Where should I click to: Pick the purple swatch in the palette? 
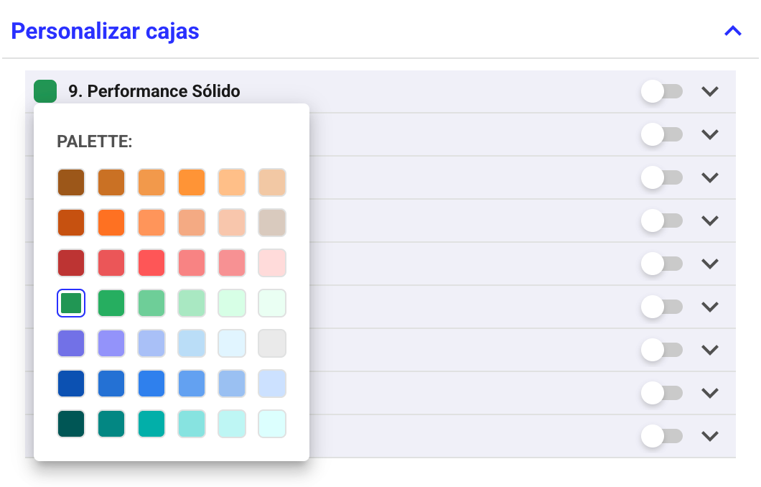click(71, 343)
